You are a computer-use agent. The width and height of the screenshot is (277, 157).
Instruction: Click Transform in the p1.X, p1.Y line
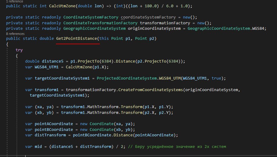click(132, 107)
